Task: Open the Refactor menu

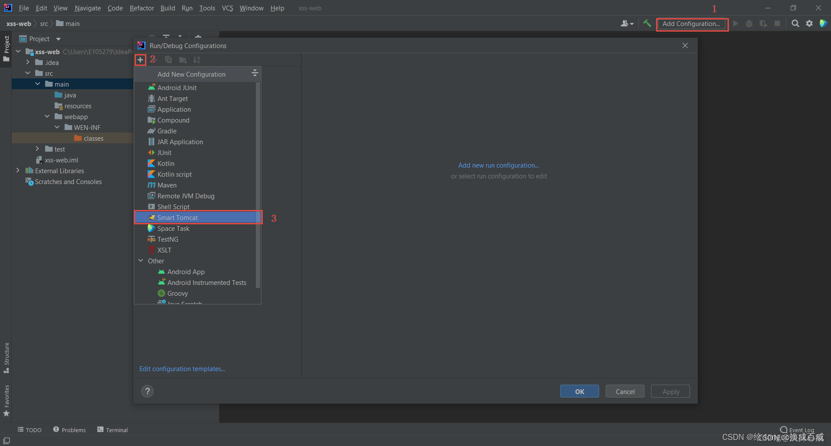Action: pos(142,8)
